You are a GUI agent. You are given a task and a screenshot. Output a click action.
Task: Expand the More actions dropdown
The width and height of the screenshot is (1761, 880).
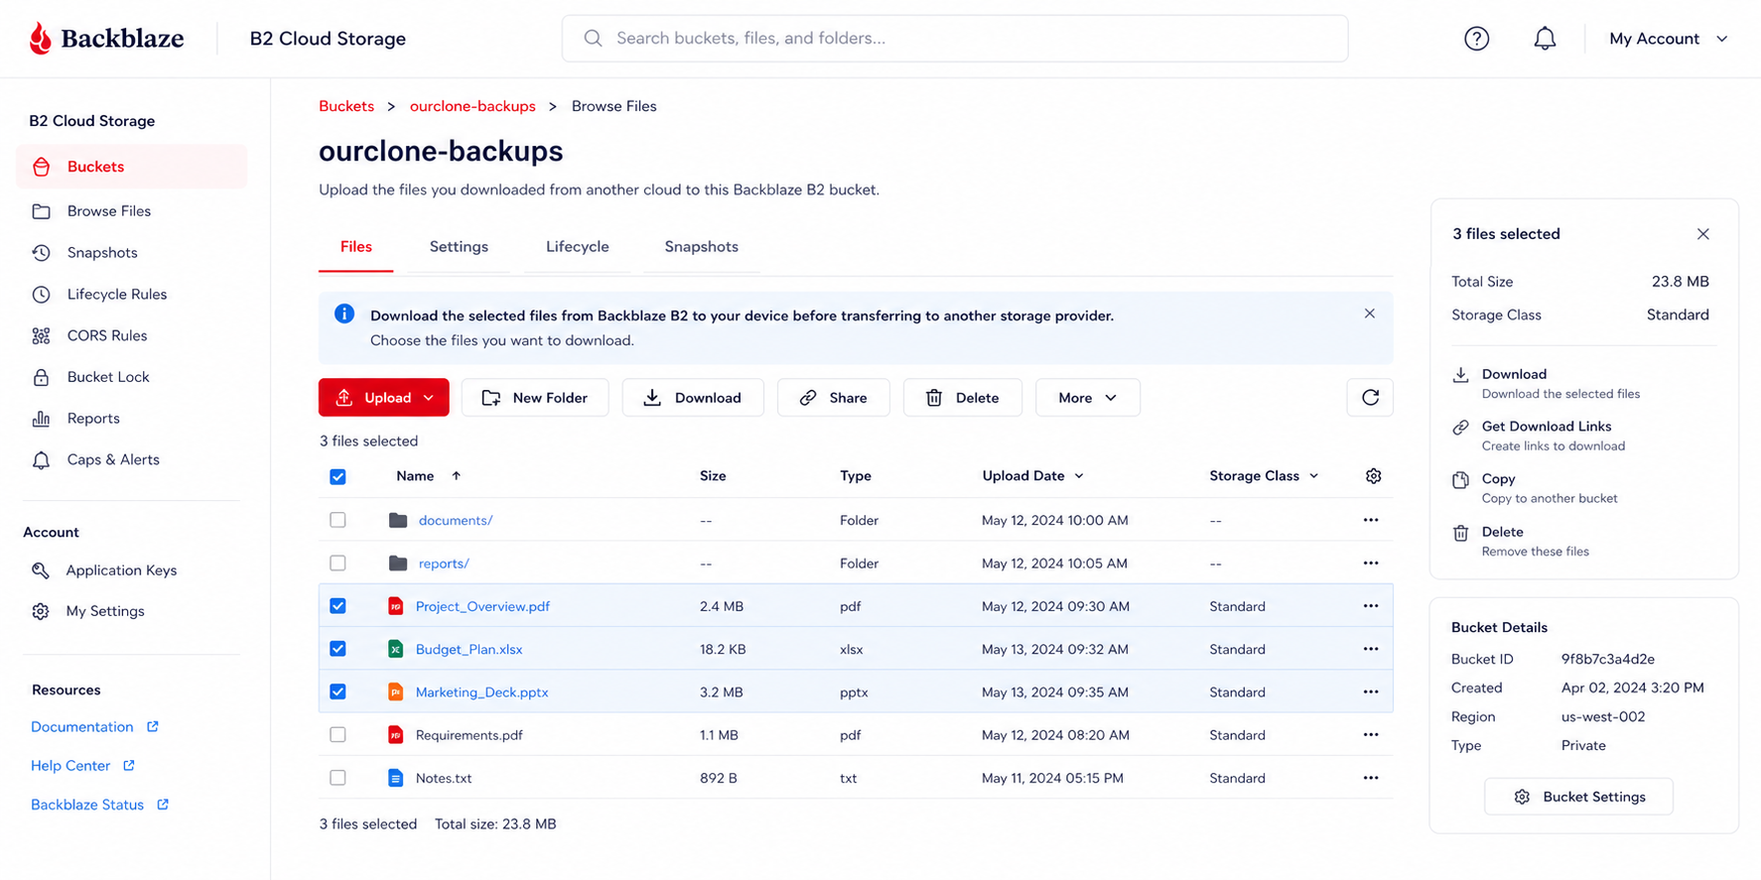coord(1087,398)
